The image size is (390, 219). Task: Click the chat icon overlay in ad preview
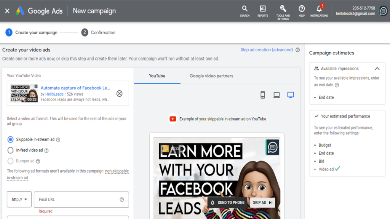coord(273,147)
